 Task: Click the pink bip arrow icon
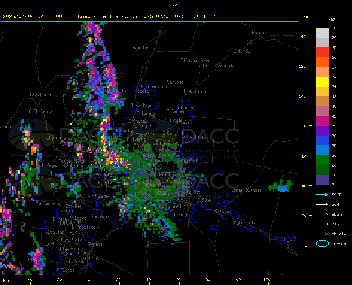[x=322, y=224]
